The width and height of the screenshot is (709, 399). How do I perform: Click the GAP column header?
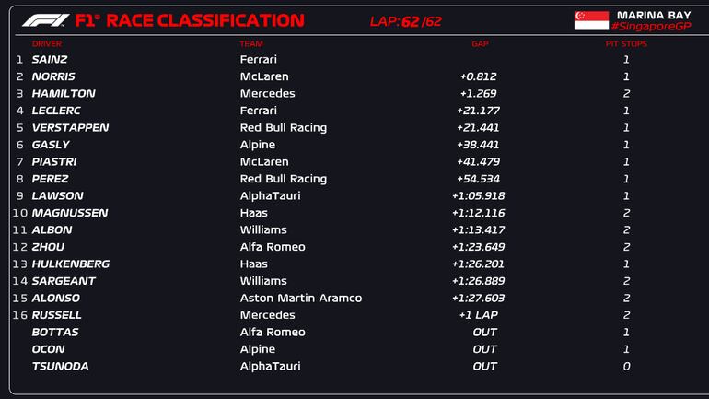pyautogui.click(x=480, y=43)
